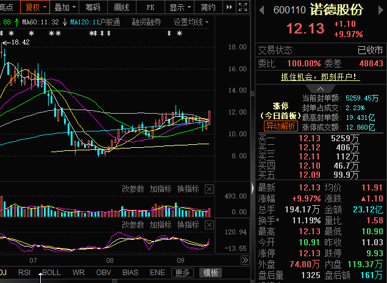Click 抓住机会，即刻开户 link
Screen dimensions: 387x283
(321, 77)
